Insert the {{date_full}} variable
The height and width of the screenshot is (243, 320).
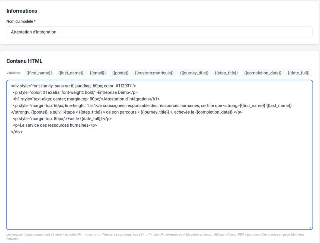click(299, 73)
